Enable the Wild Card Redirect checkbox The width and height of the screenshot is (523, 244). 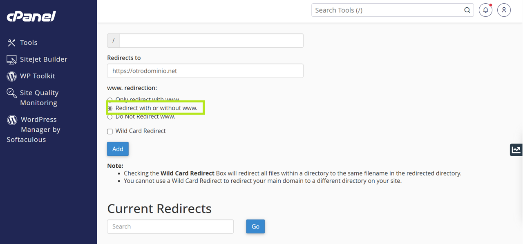click(110, 131)
